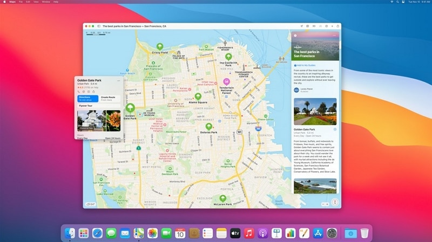Select the Ina Coolbrith Park pin
Image resolution: width=432 pixels, height=242 pixels.
coord(228,57)
